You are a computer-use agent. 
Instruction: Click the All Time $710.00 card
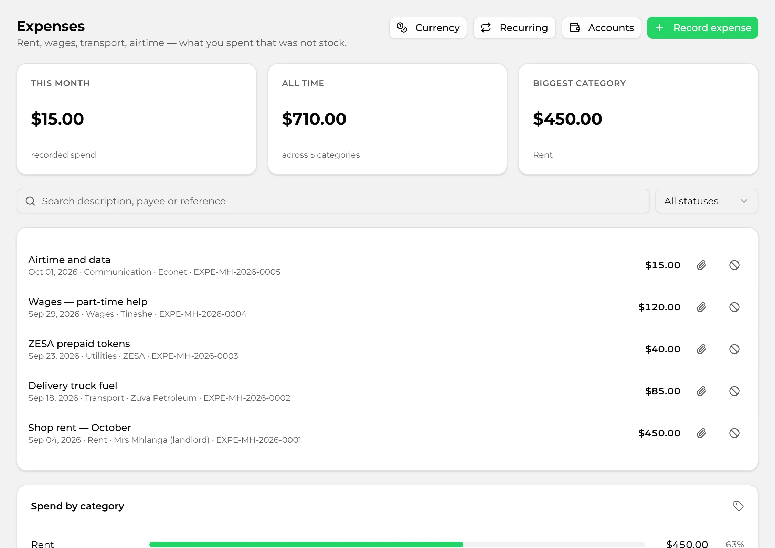[x=387, y=119]
